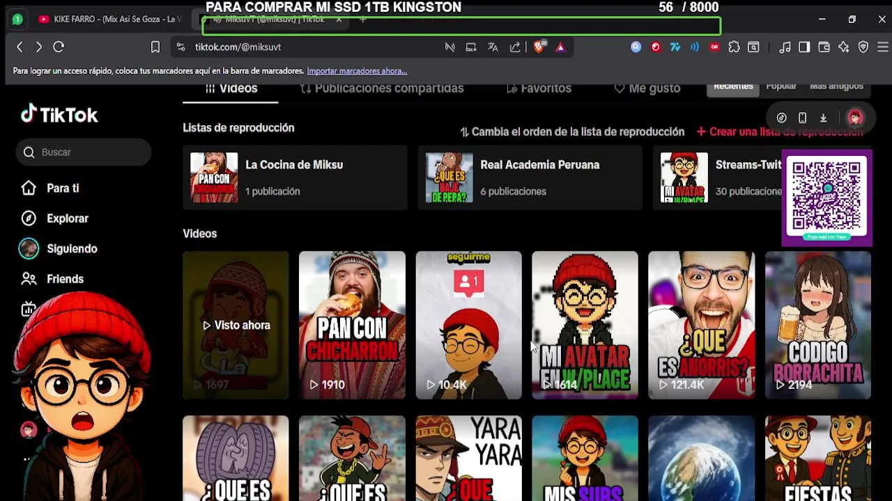Open the Brave Wallet icon

tap(824, 47)
